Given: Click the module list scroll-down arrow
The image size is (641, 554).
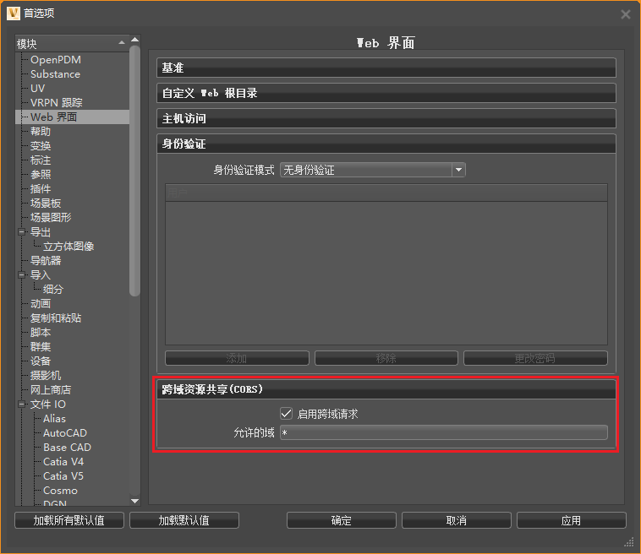Looking at the screenshot, I should click(135, 501).
